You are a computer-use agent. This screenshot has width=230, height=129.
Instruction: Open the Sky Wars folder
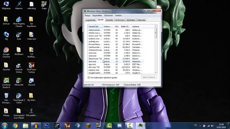click(x=31, y=97)
